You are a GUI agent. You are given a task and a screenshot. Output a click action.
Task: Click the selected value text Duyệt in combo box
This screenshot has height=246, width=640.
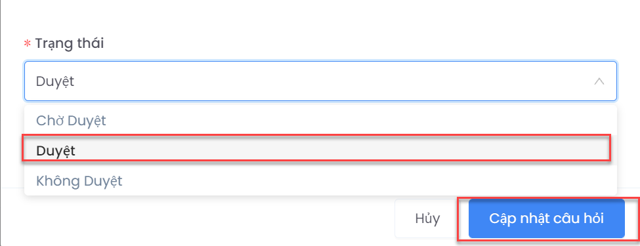pos(55,81)
